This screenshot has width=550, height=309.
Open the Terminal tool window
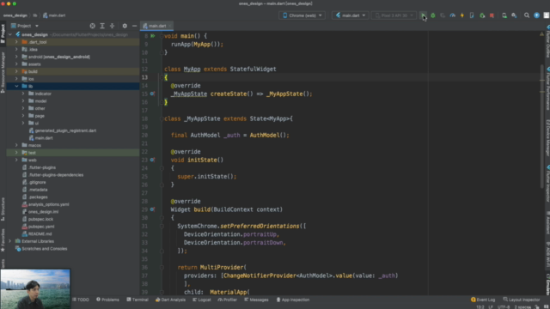click(137, 300)
